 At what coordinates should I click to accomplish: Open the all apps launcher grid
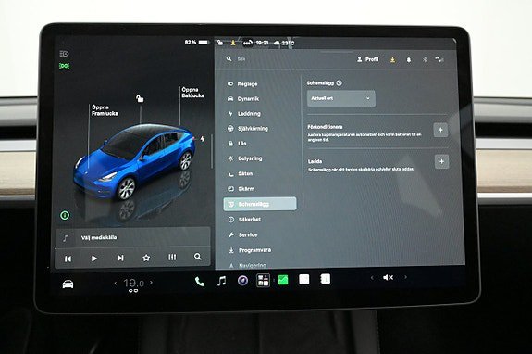pyautogui.click(x=263, y=280)
